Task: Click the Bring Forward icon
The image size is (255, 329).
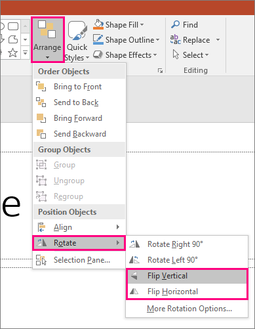Action: pos(41,118)
